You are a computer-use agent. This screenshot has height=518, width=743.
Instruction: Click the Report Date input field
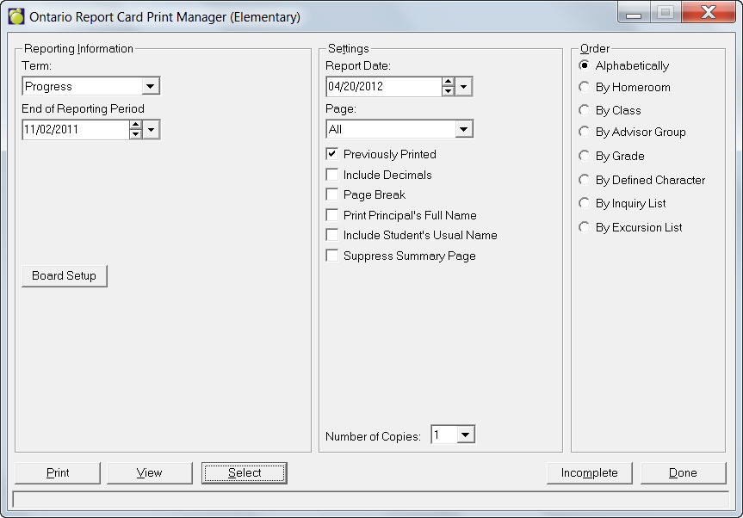click(383, 87)
